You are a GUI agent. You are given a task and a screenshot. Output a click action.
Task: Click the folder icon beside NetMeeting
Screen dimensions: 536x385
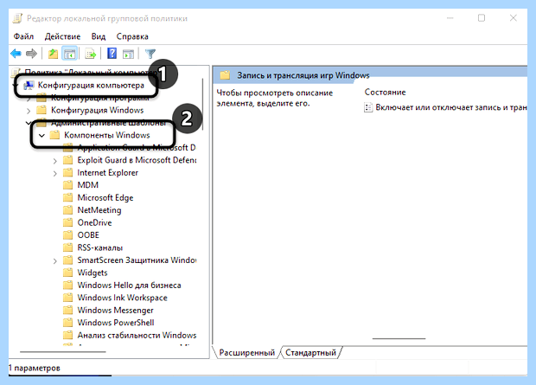(x=68, y=210)
